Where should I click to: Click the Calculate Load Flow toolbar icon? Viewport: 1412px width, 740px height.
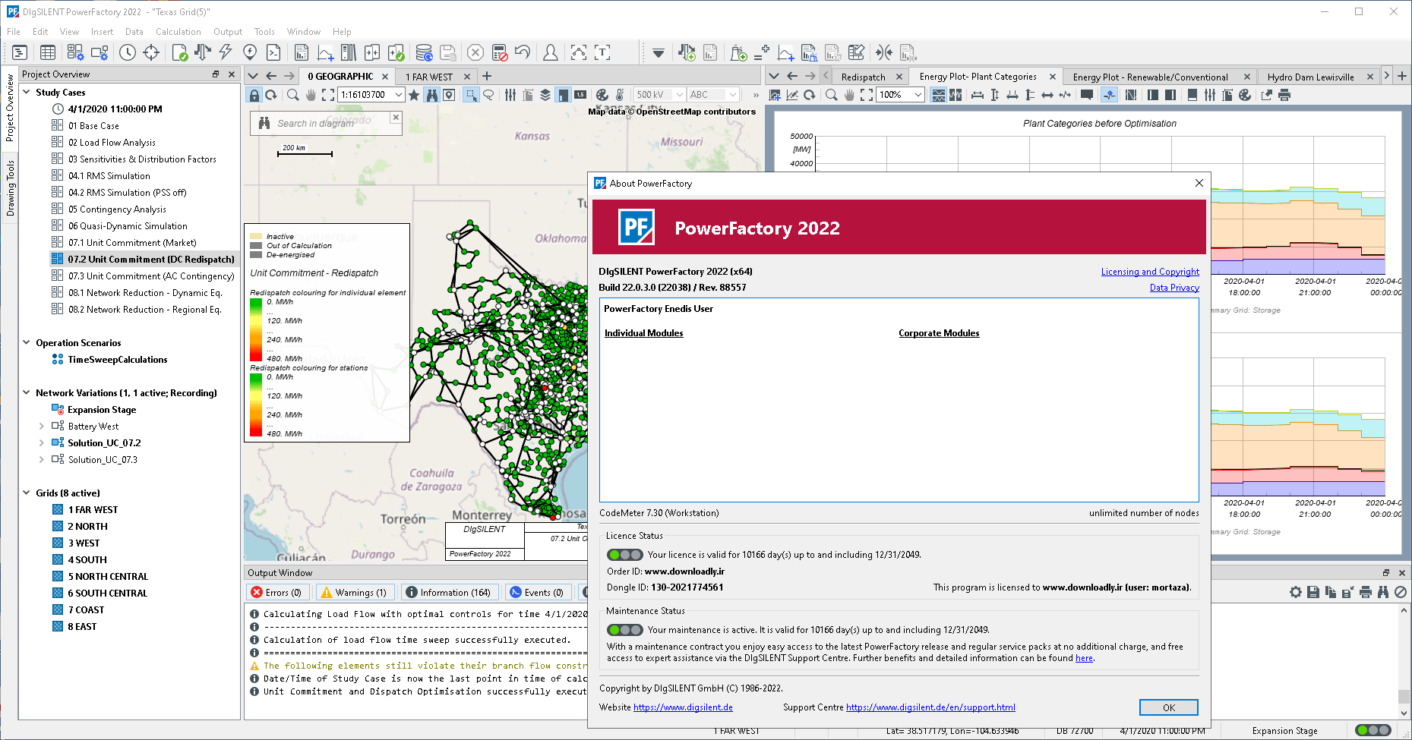tap(203, 52)
